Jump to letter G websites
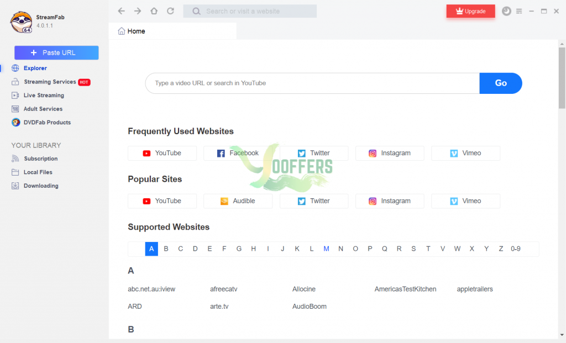Viewport: 566px width, 343px height. click(x=239, y=249)
